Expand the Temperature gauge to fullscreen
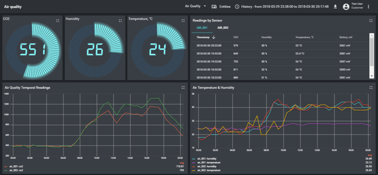Screen dimensions: 378x175 (x=183, y=21)
